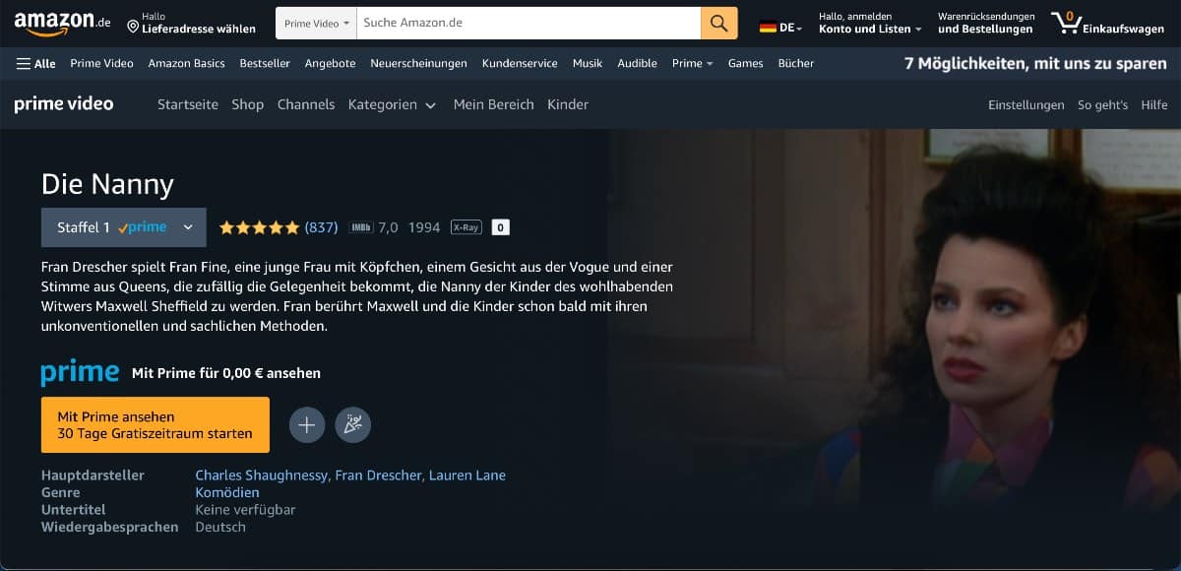Click the blue prime logo

(80, 373)
